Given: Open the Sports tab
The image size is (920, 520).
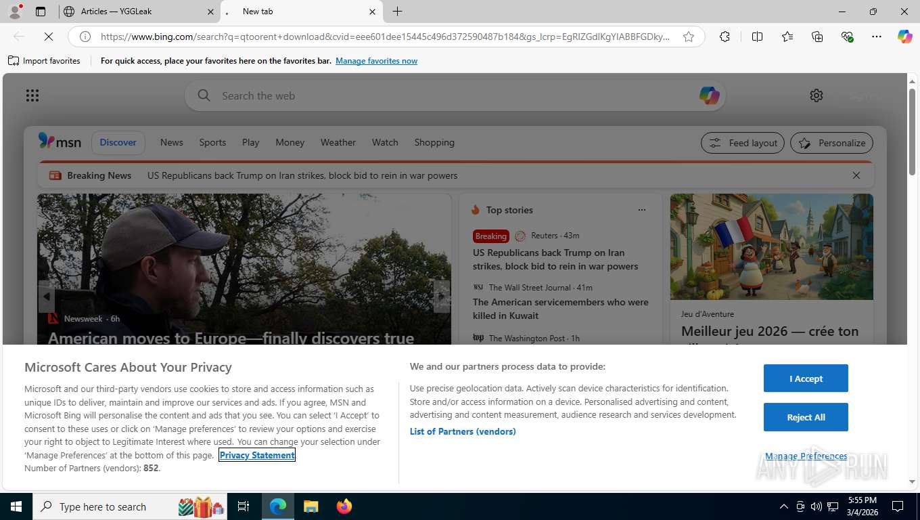Looking at the screenshot, I should click(212, 142).
